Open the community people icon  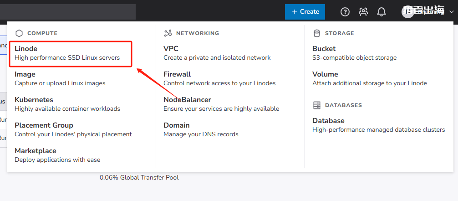click(x=363, y=12)
